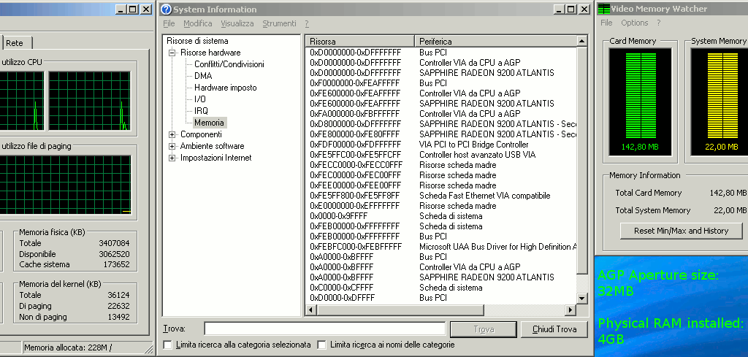
Task: Select the IRQ tree item
Action: click(x=201, y=111)
